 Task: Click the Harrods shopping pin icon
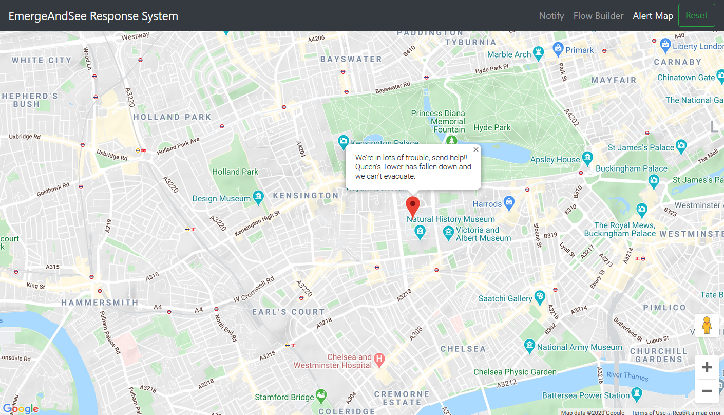(x=509, y=202)
